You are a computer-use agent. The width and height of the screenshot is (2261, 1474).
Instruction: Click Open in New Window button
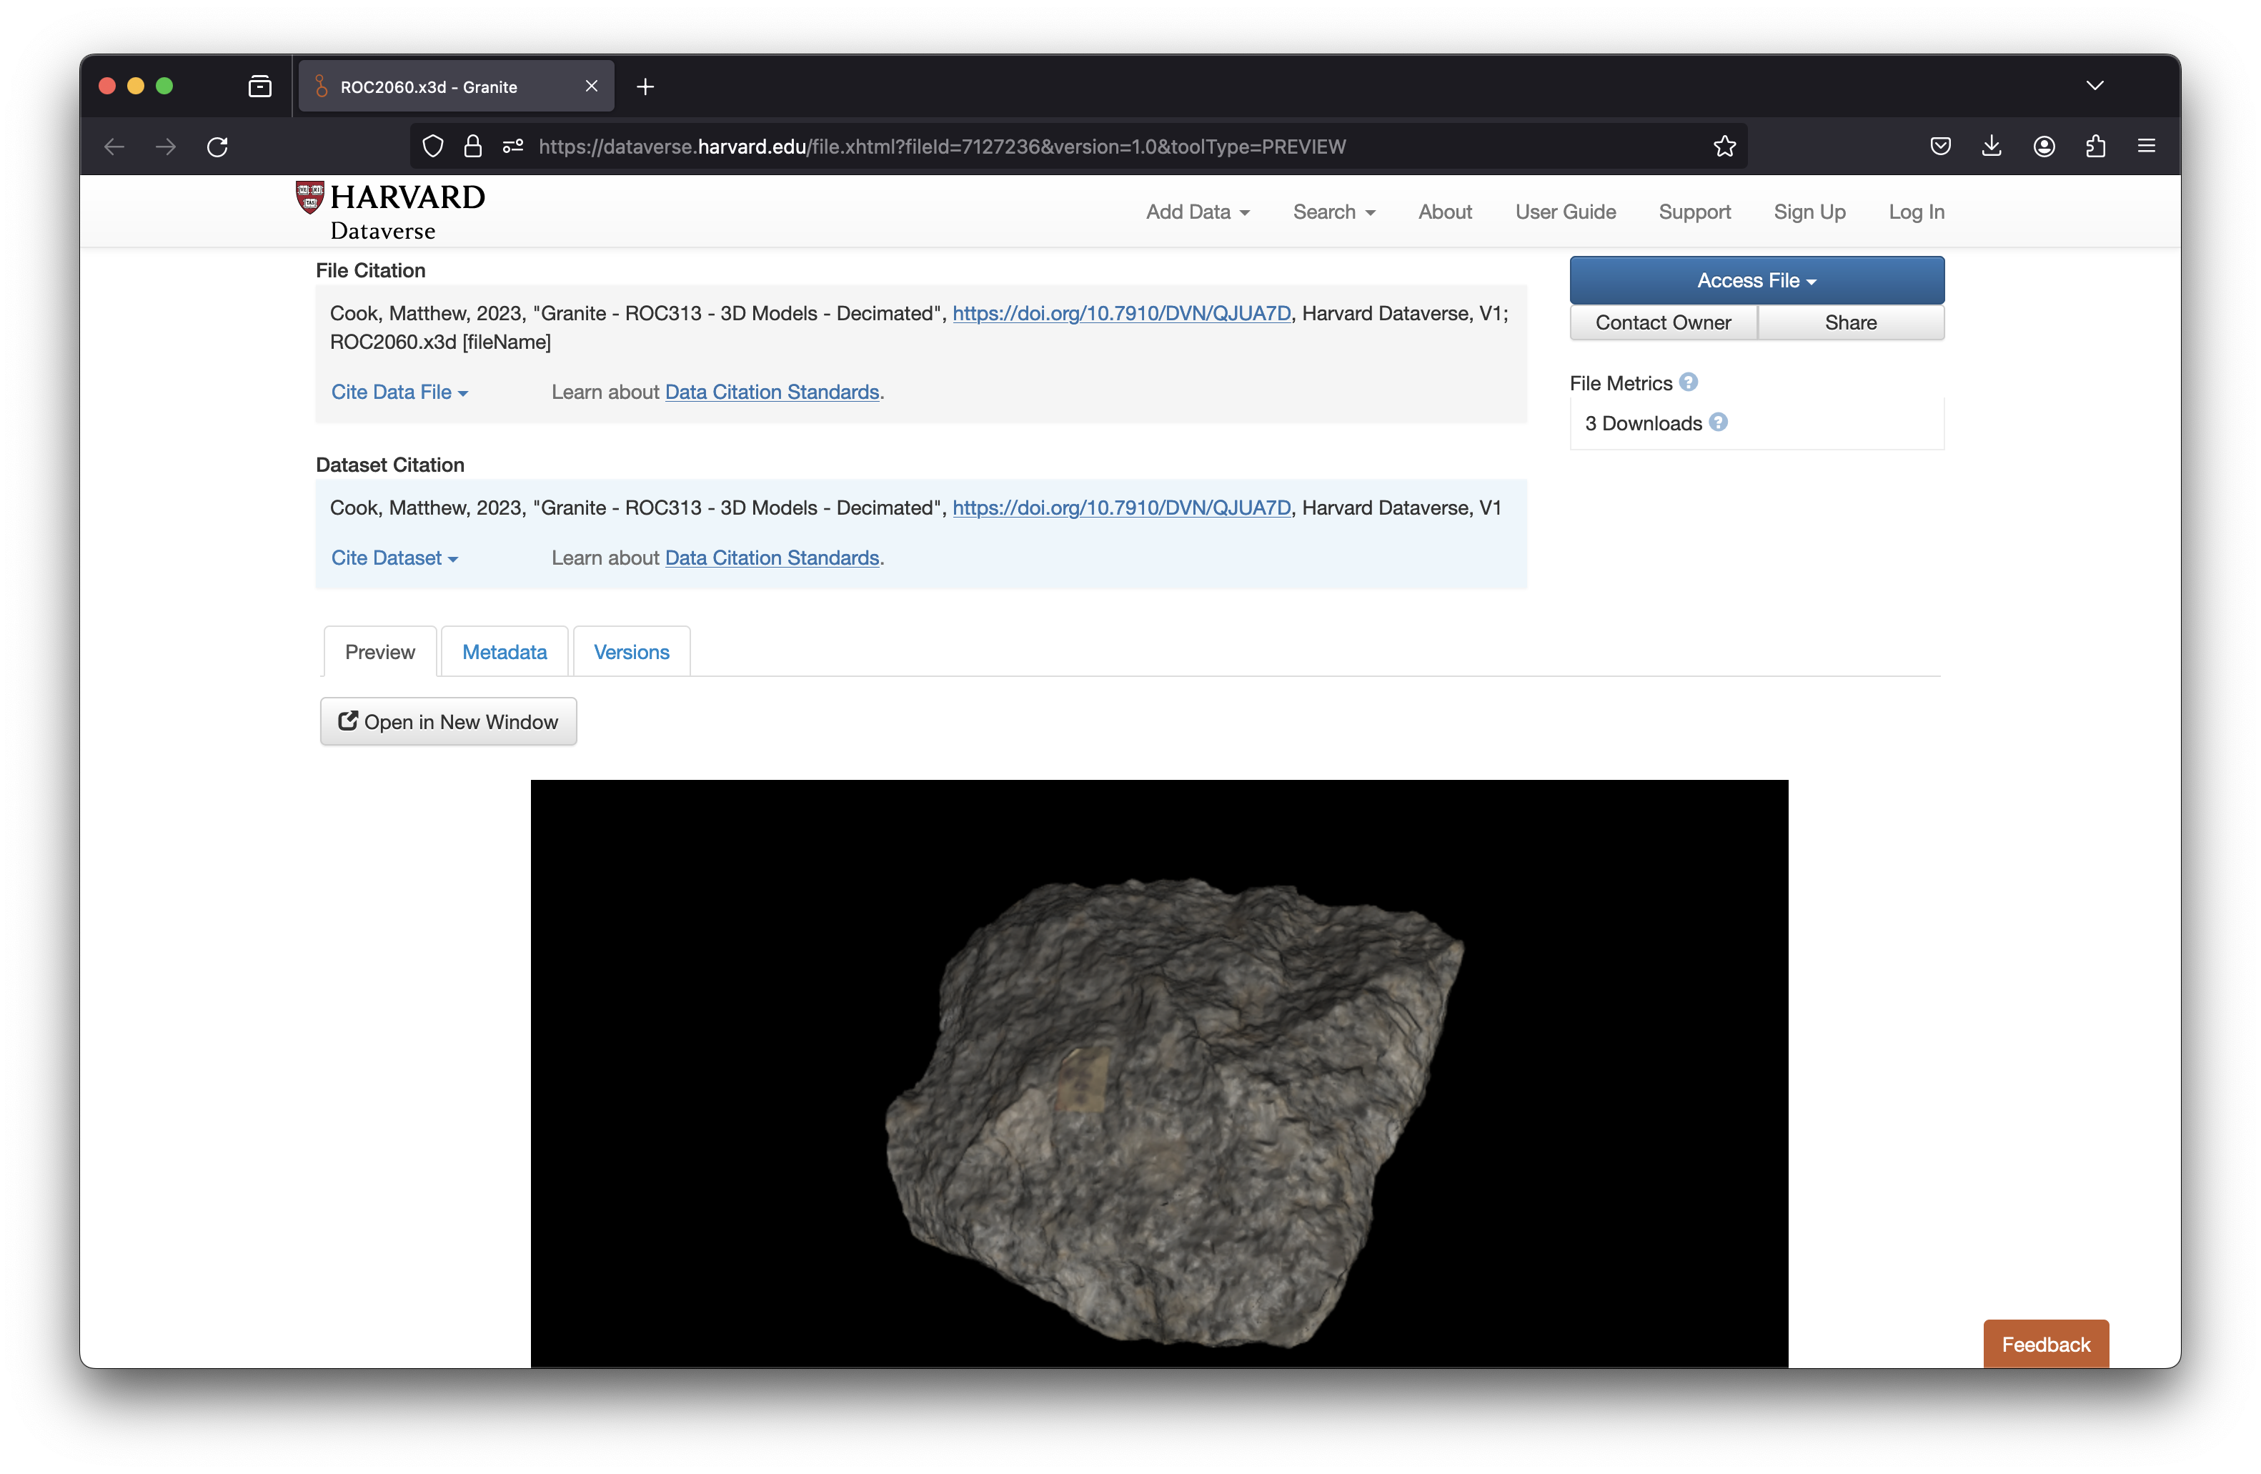448,722
